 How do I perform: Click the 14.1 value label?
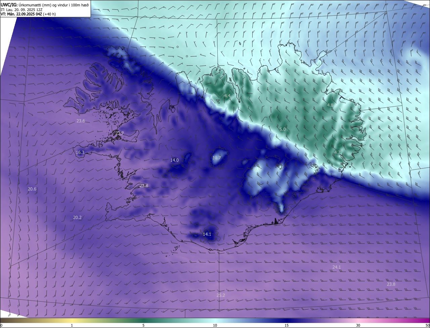coord(207,234)
